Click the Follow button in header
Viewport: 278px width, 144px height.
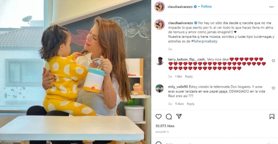point(206,7)
